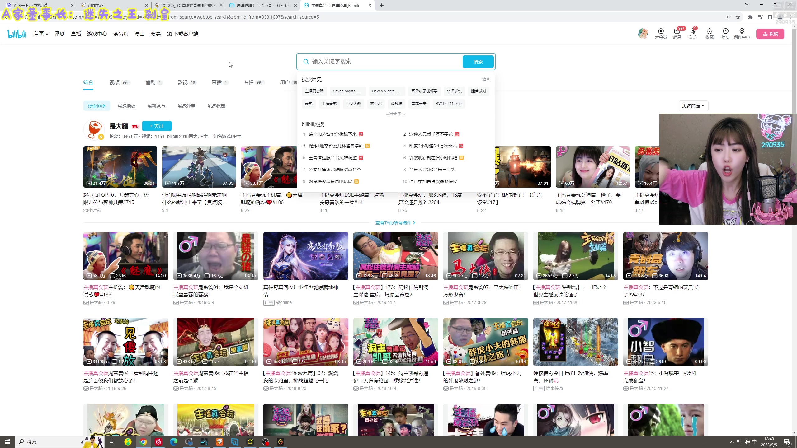
Task: Open the 动态 dynamics icon
Action: point(693,34)
